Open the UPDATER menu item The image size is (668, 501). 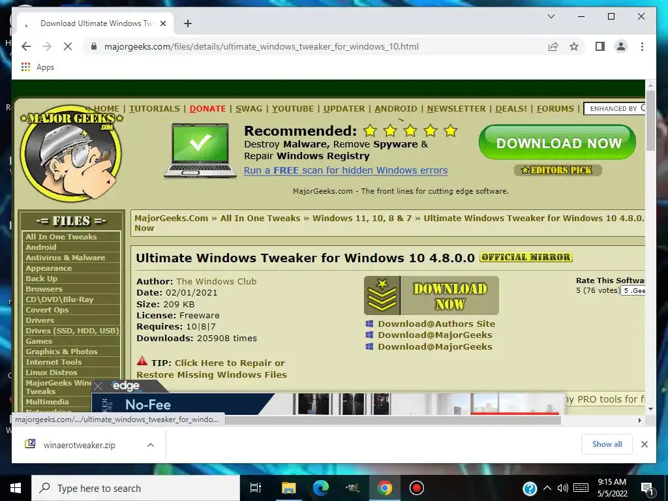click(x=344, y=109)
